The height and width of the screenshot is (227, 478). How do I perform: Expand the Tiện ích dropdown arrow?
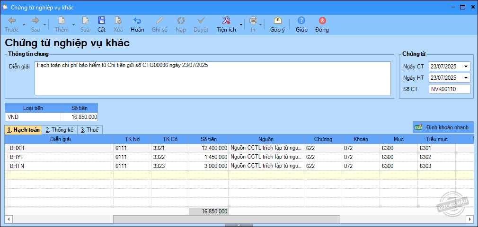click(241, 25)
